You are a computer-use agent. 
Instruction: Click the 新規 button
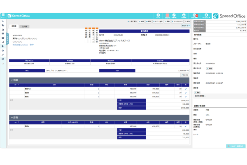click(141, 21)
